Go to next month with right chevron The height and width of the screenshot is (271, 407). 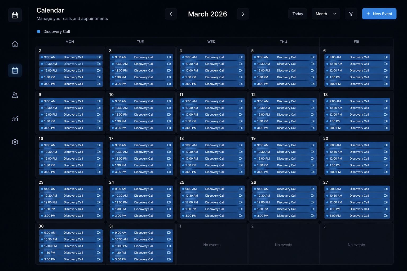tap(243, 14)
